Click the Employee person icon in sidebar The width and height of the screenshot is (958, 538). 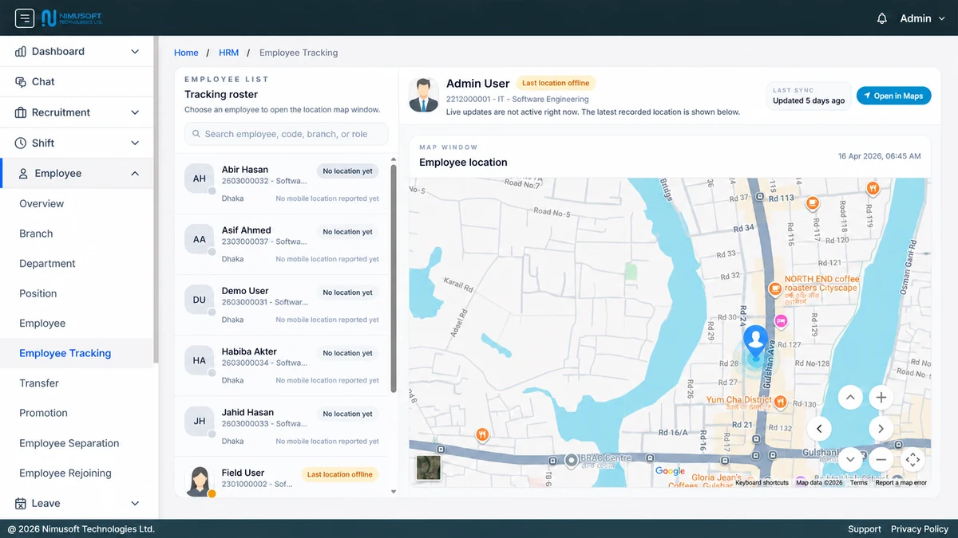(x=23, y=173)
